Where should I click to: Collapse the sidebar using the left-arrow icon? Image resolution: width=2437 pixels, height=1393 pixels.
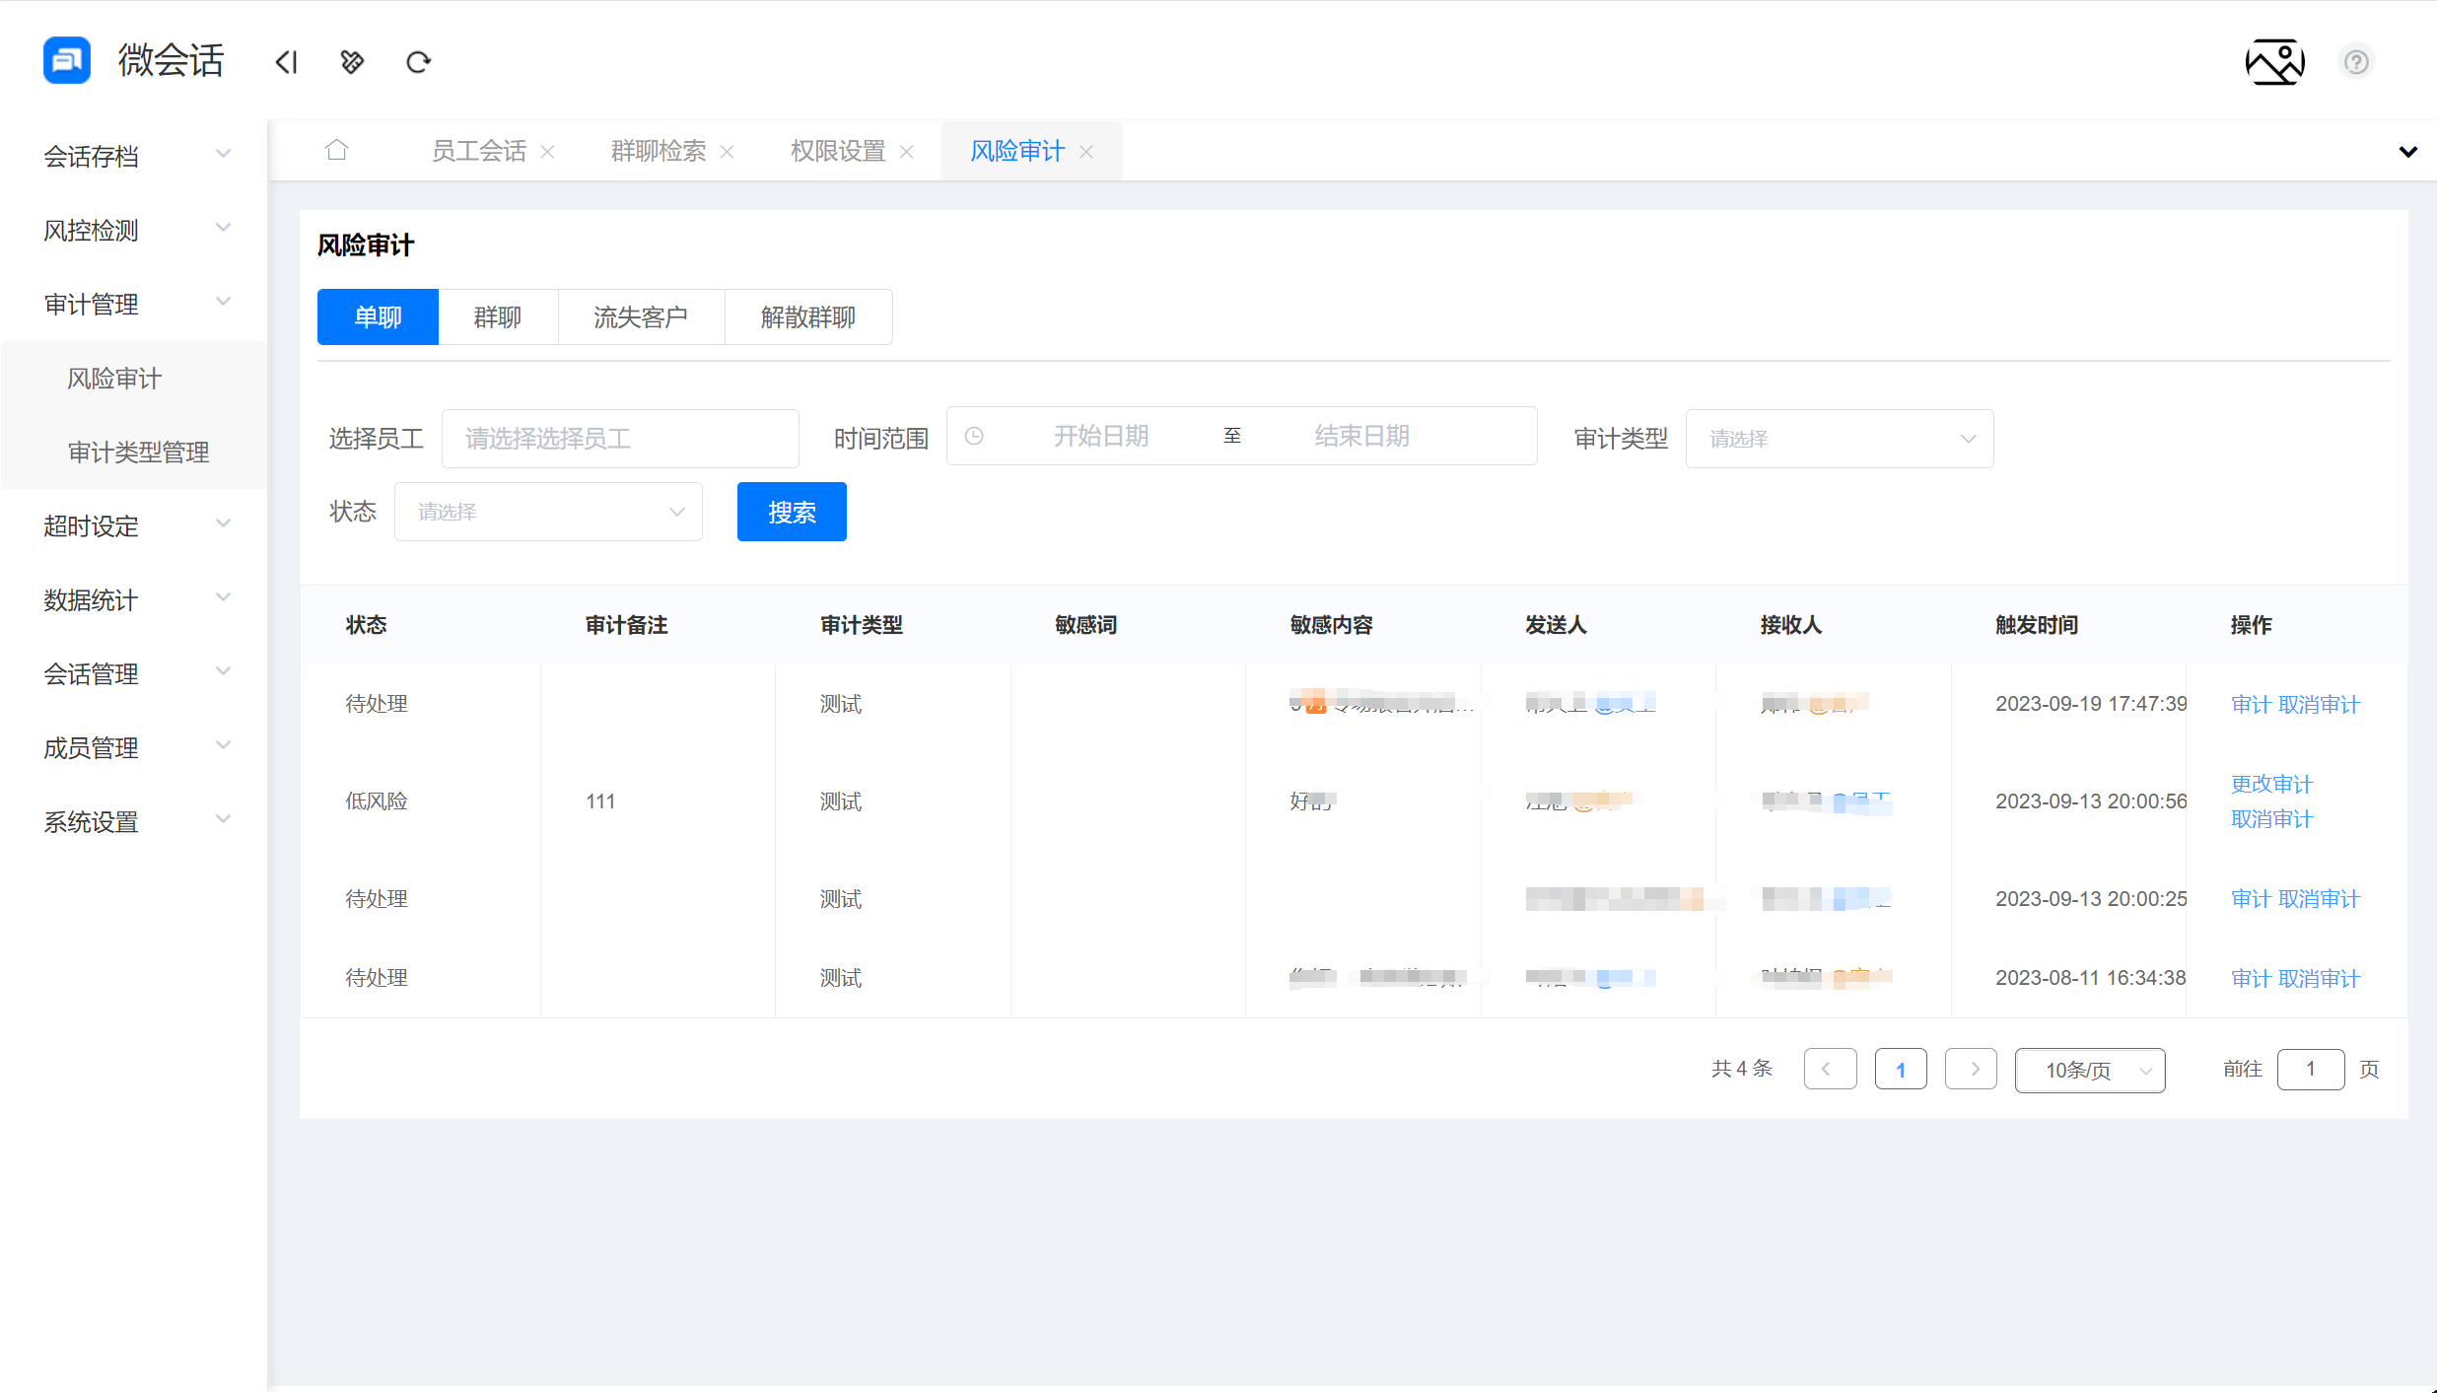pos(286,61)
